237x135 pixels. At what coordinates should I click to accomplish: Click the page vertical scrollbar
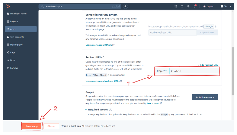[232, 71]
